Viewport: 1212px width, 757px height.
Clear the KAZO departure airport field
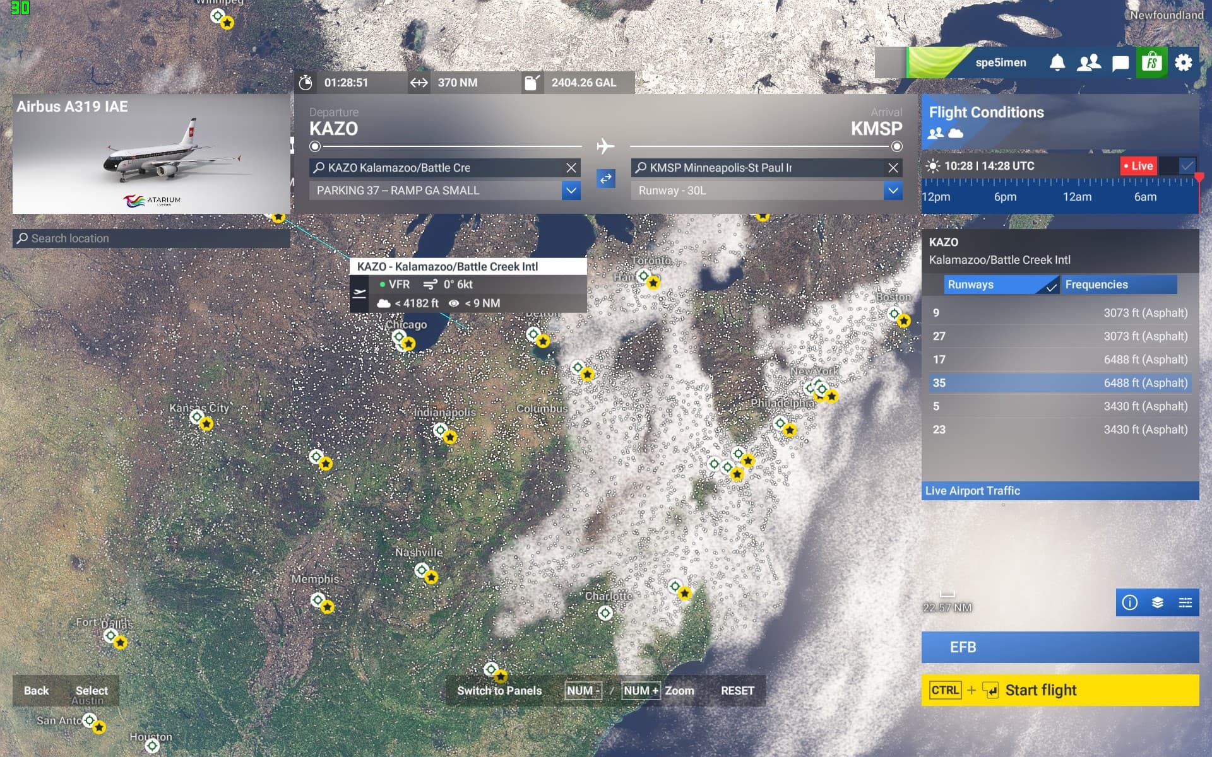point(571,168)
